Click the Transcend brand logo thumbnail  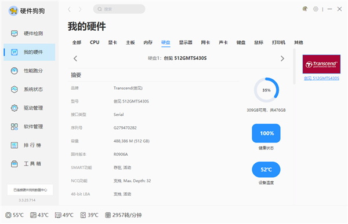coord(321,64)
